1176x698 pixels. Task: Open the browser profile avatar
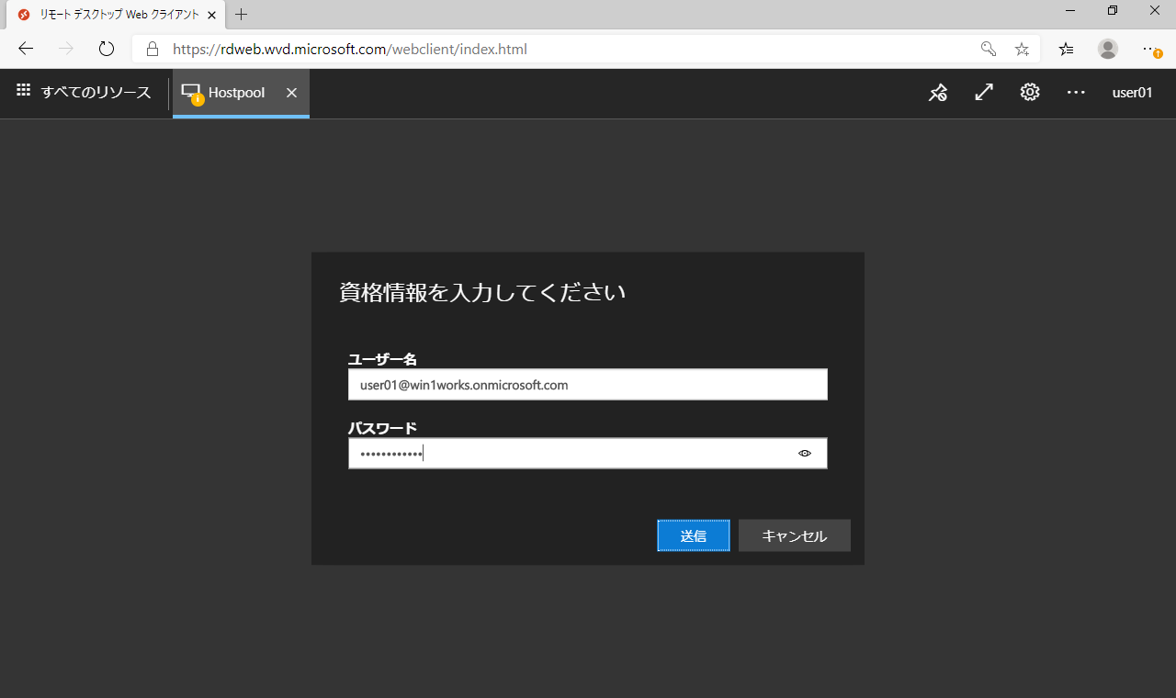pyautogui.click(x=1108, y=49)
